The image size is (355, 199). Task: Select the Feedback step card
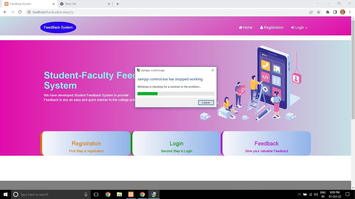[x=266, y=143]
